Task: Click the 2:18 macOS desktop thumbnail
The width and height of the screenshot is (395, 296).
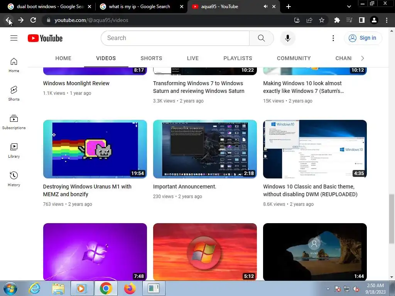Action: [205, 149]
